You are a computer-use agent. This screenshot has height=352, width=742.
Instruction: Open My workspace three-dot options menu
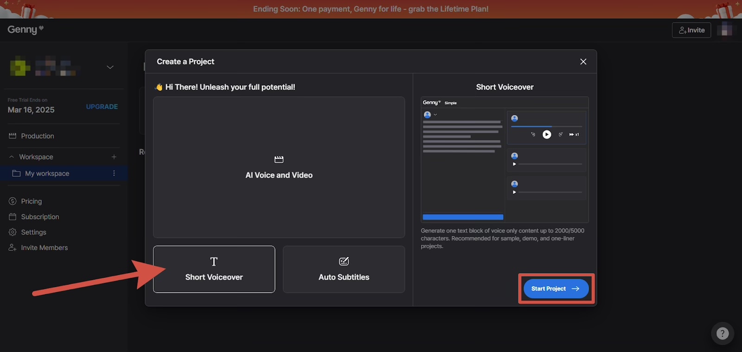click(x=114, y=173)
